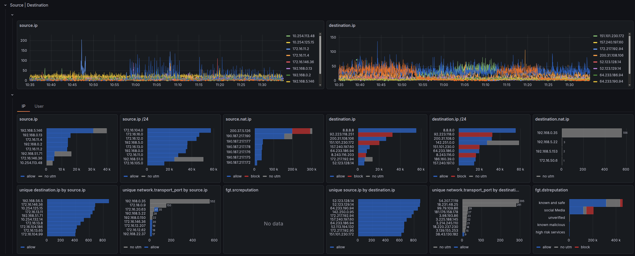Collapse the nested row containing time series charts

[12, 15]
